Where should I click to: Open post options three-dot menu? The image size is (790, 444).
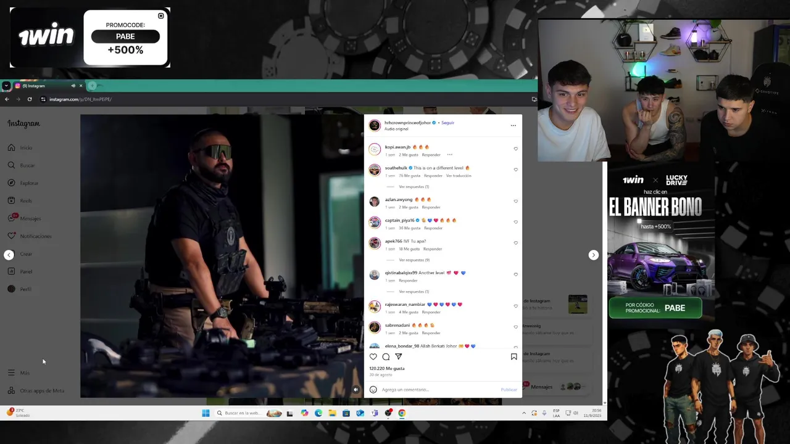[513, 125]
